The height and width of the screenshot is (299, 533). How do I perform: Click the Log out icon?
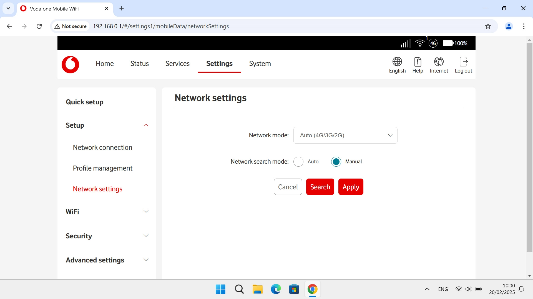463,62
